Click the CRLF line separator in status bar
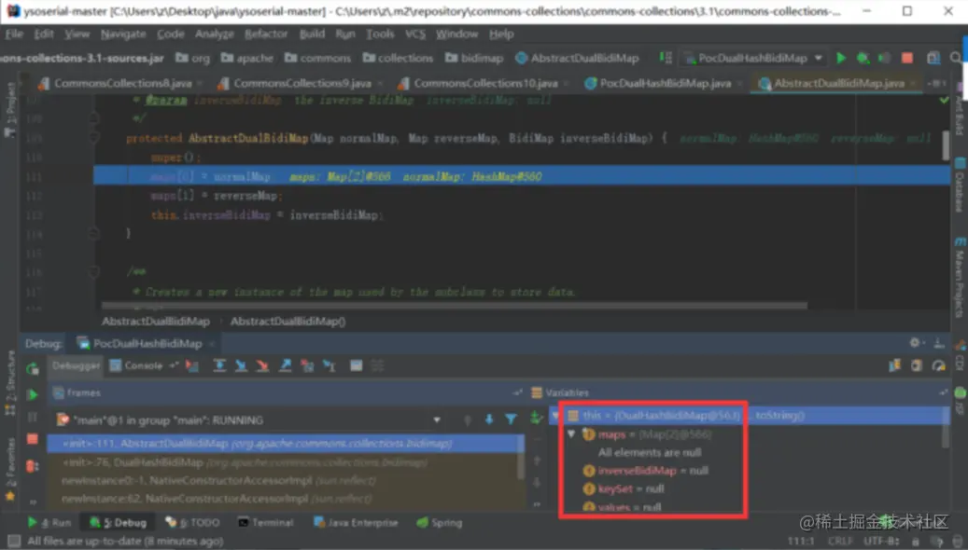The image size is (968, 550). tap(840, 541)
